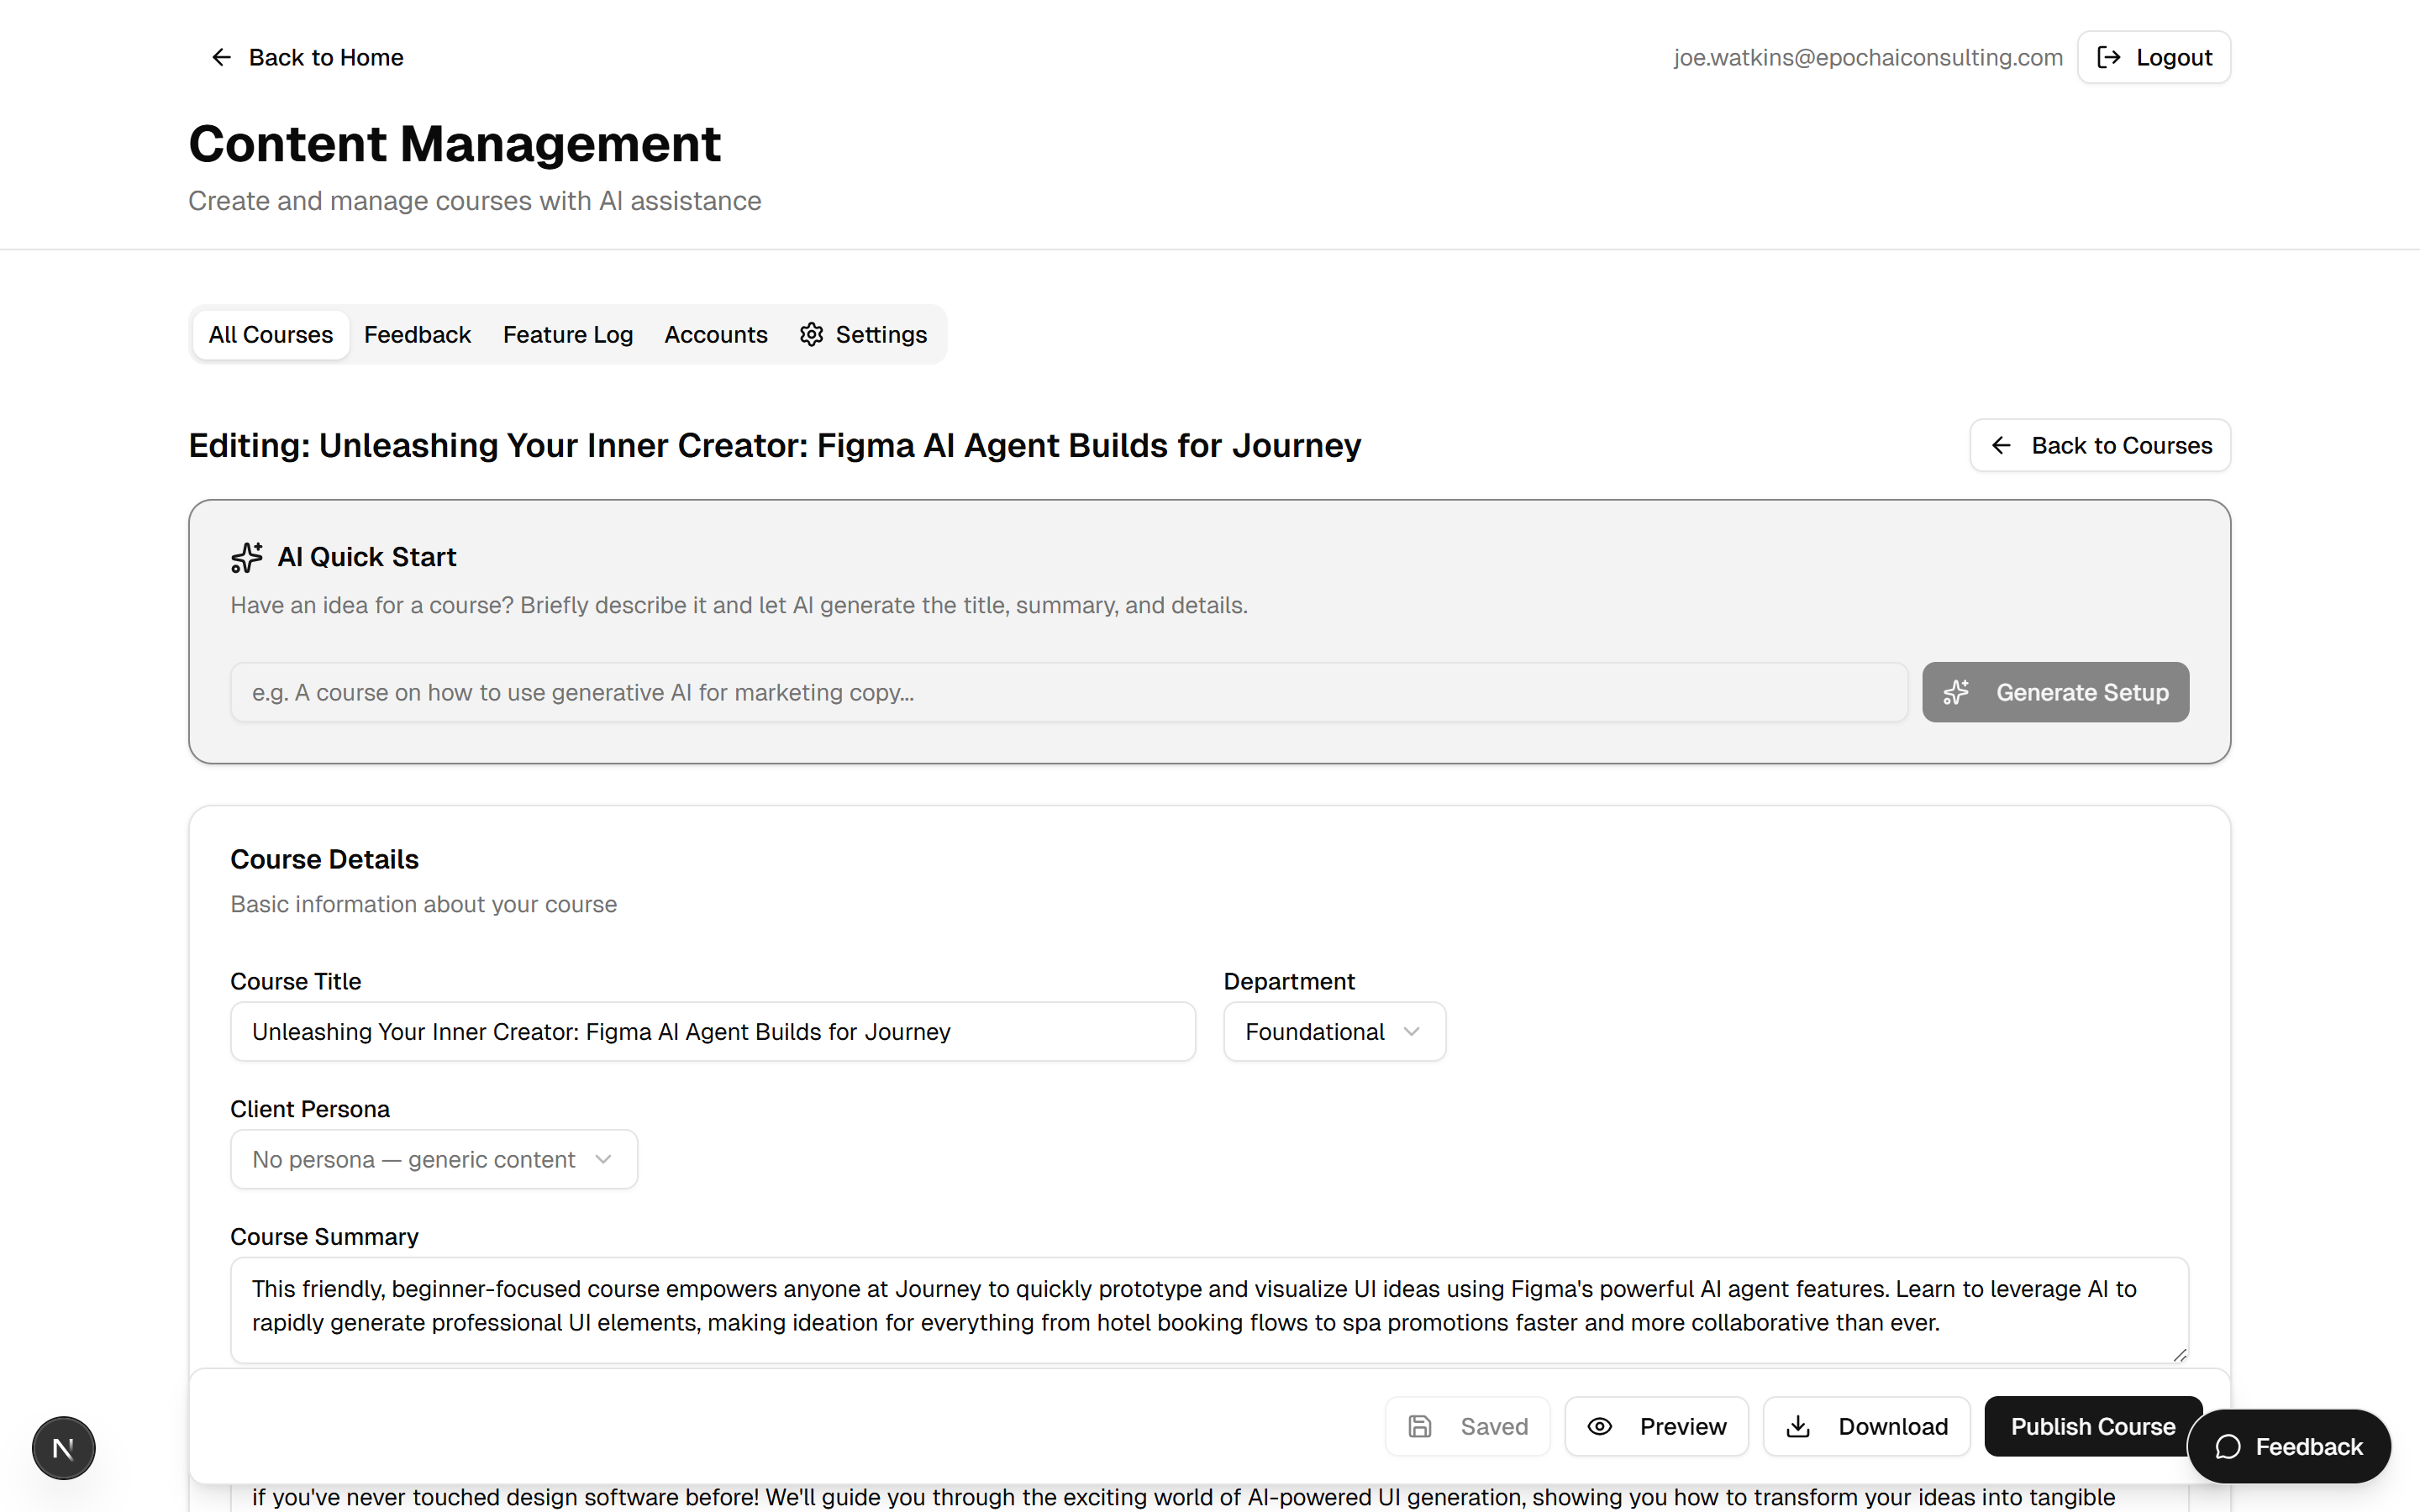Open the Feedback tab

coord(417,334)
